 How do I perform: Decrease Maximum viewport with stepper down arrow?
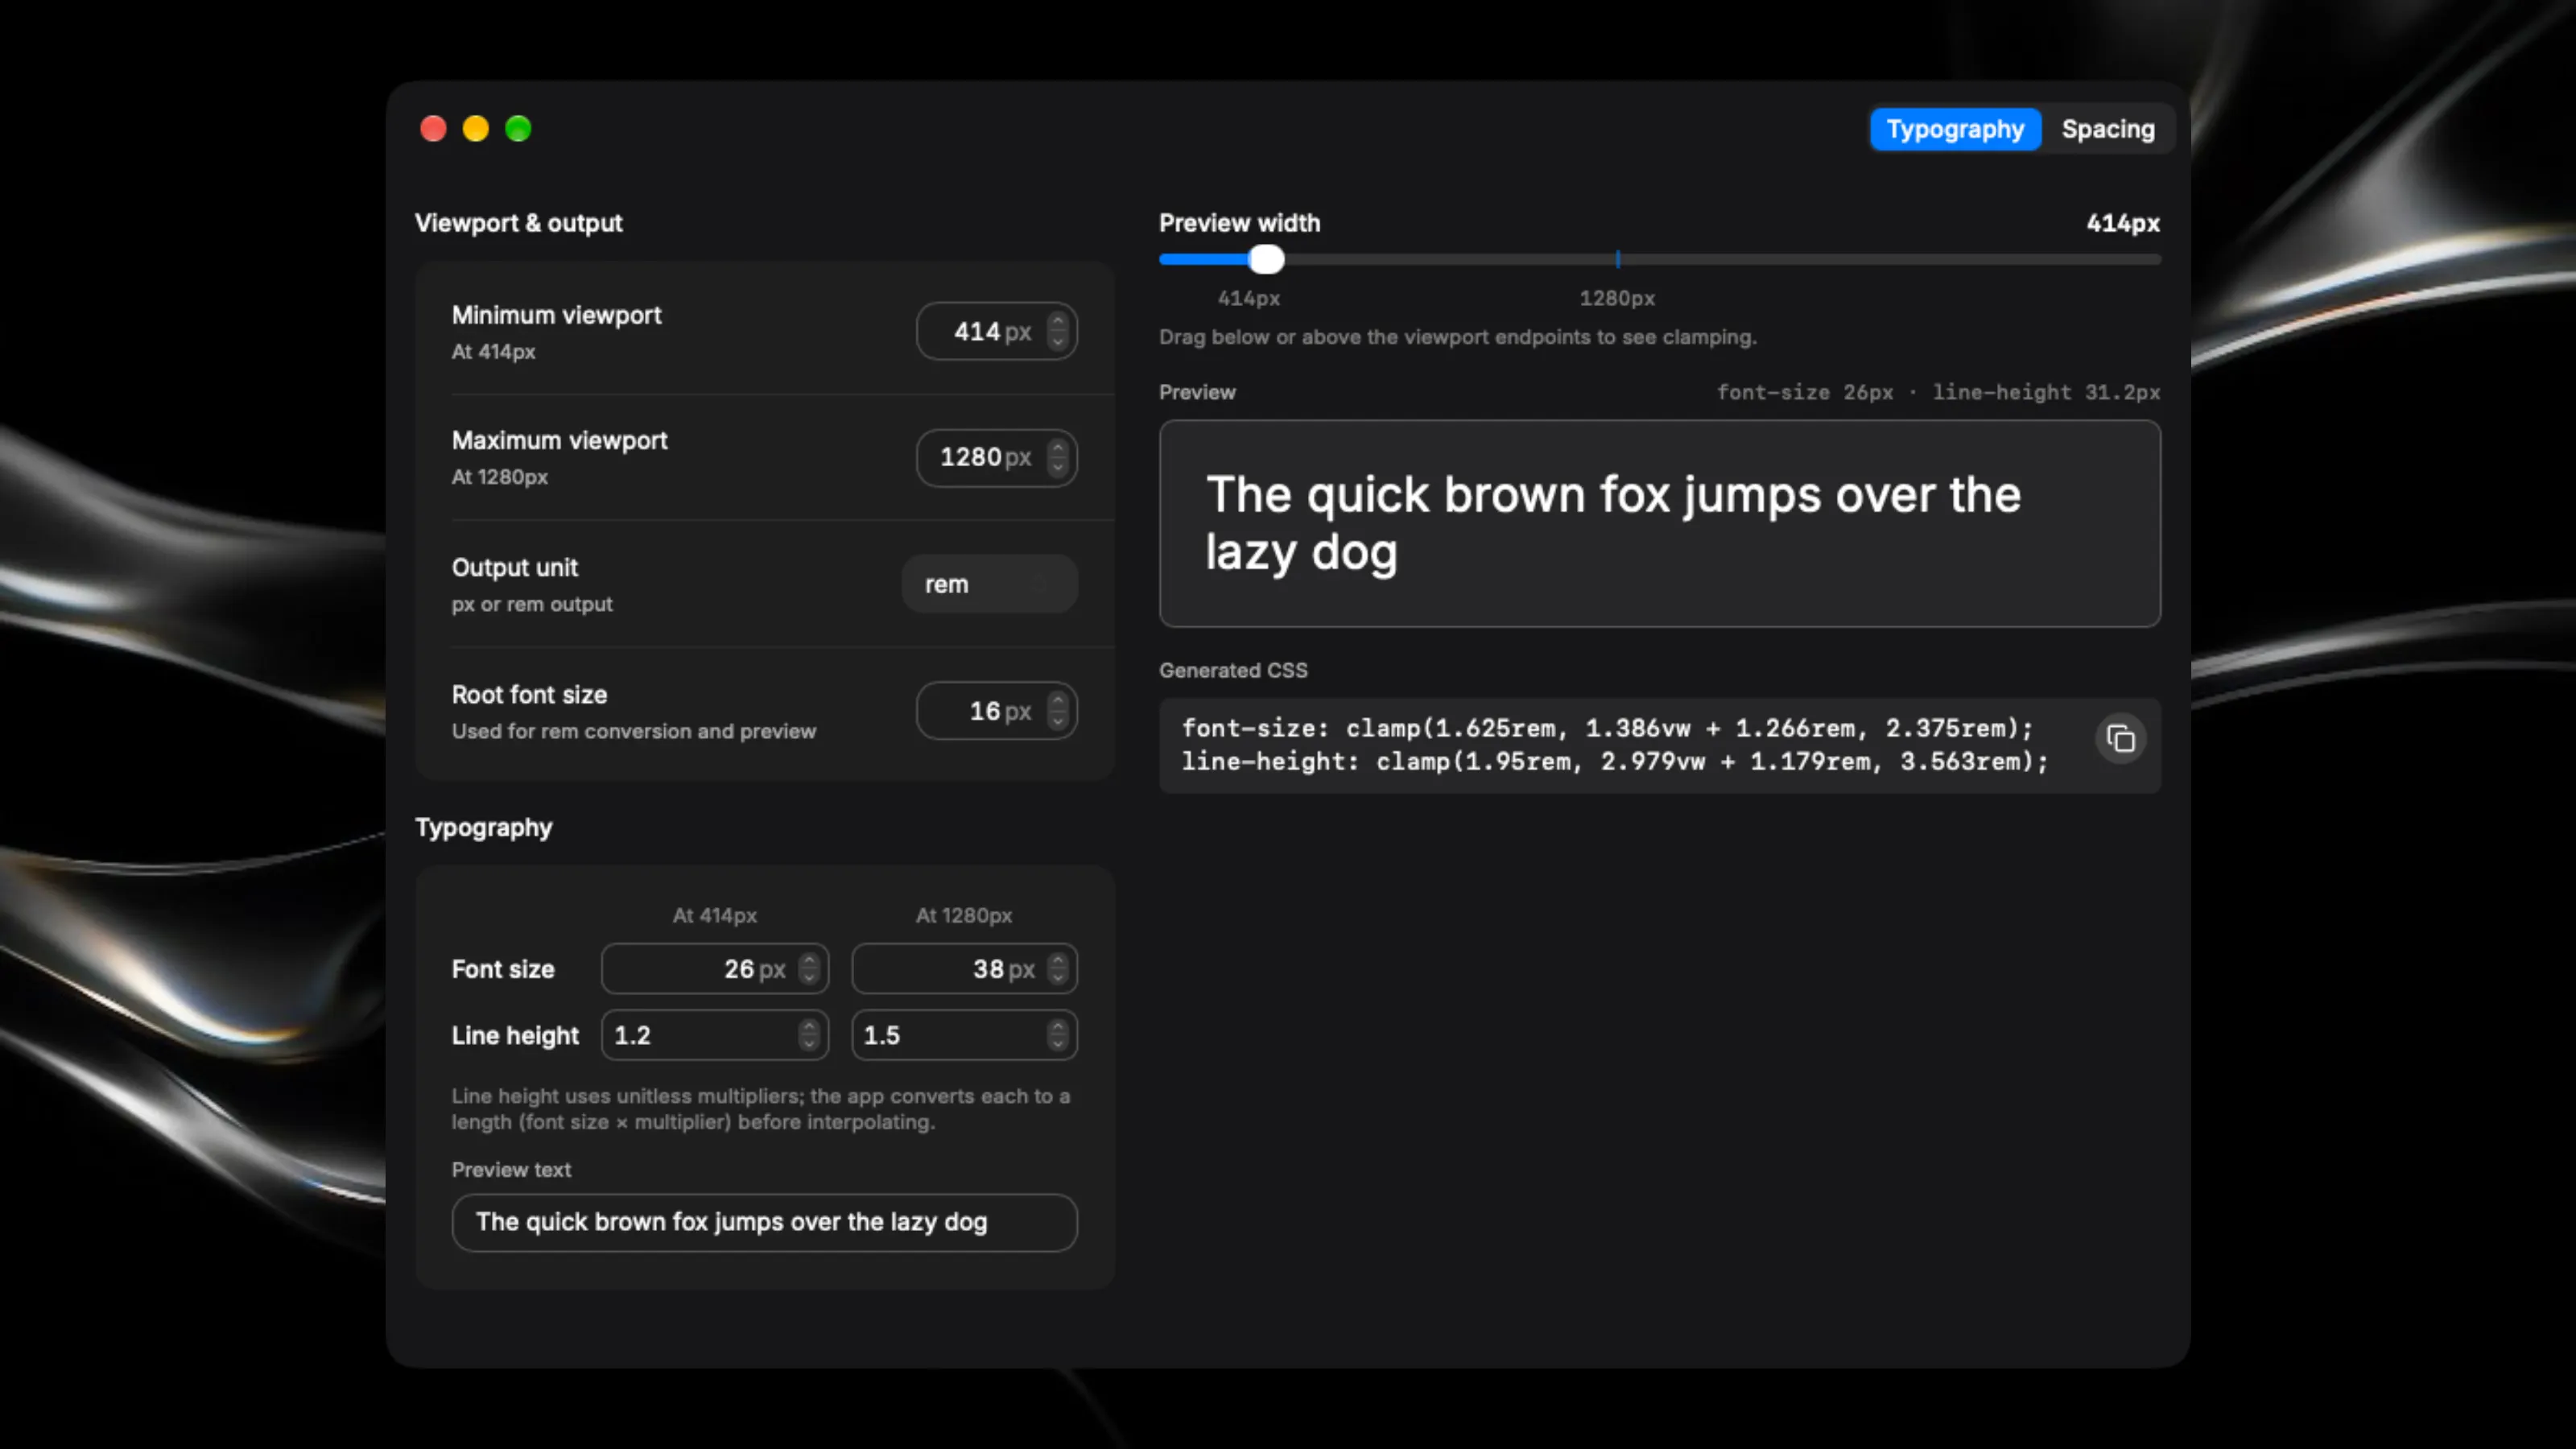1058,467
